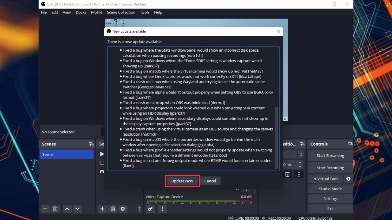Open virtual camera configuration gear
This screenshot has height=220, width=392.
click(x=348, y=179)
